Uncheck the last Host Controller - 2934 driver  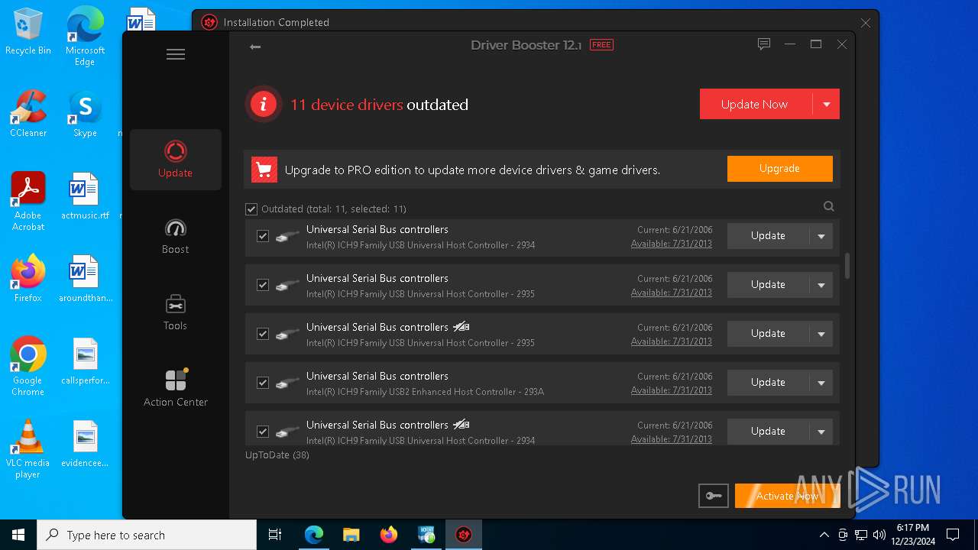pyautogui.click(x=263, y=432)
